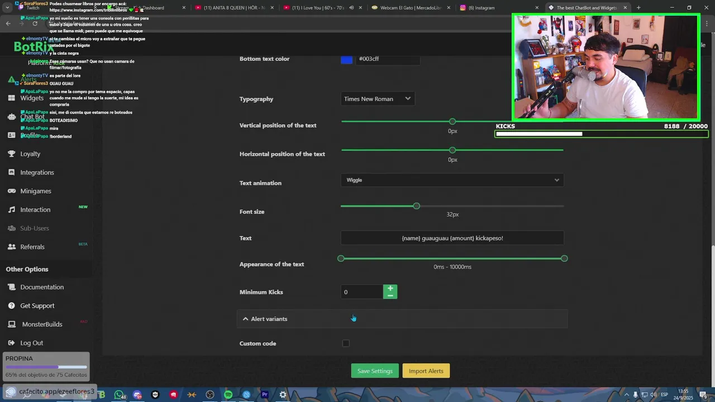715x402 pixels.
Task: Open the Settings gear in taskbar
Action: click(283, 395)
